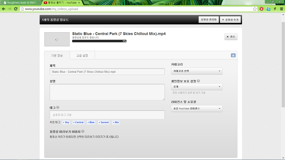This screenshot has width=285, height=160.
Task: Click the page vertical scrollbar thumb
Action: [x=283, y=65]
